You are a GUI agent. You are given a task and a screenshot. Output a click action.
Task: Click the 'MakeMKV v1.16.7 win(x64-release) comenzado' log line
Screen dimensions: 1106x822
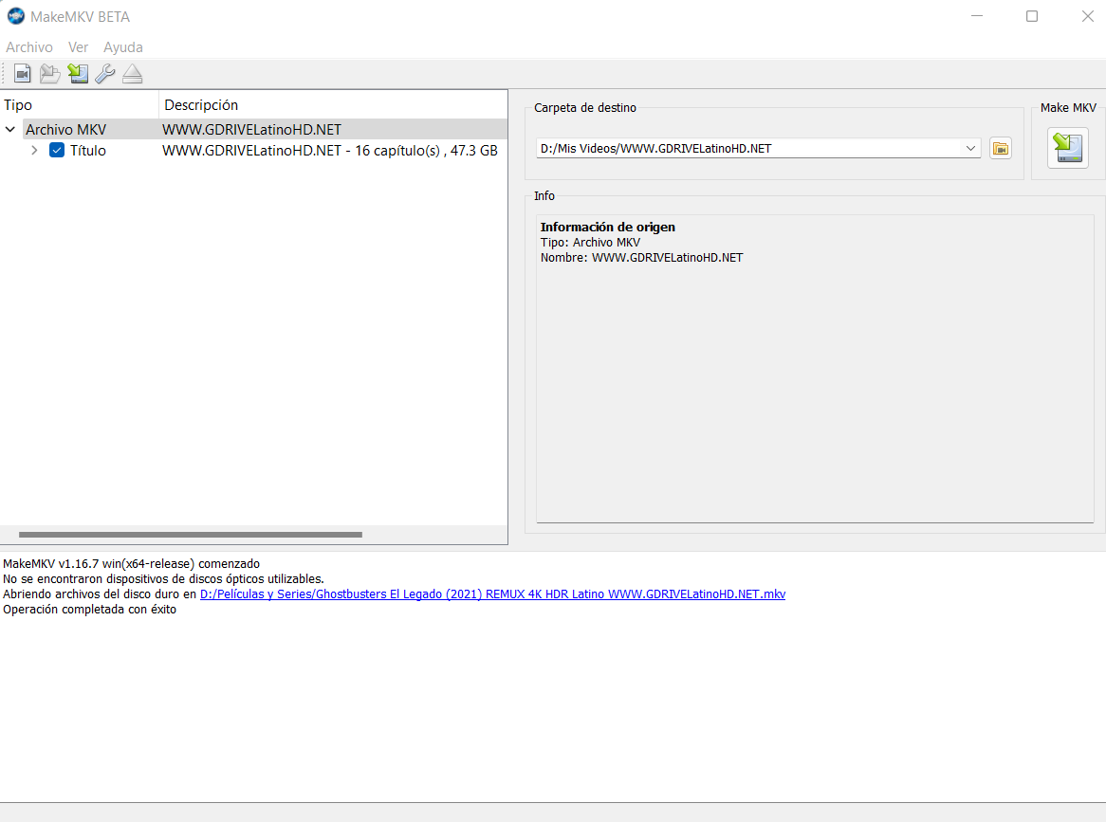tap(131, 564)
